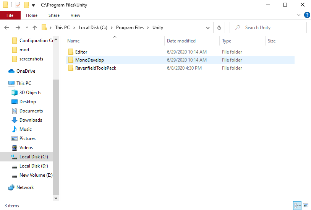Open Customize Quick Access Toolbar dropdown
Screen dimensions: 311x210
[33, 5]
